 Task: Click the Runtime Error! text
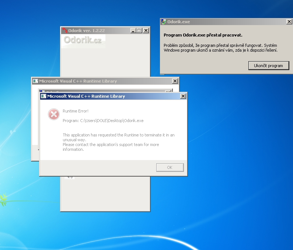76,111
